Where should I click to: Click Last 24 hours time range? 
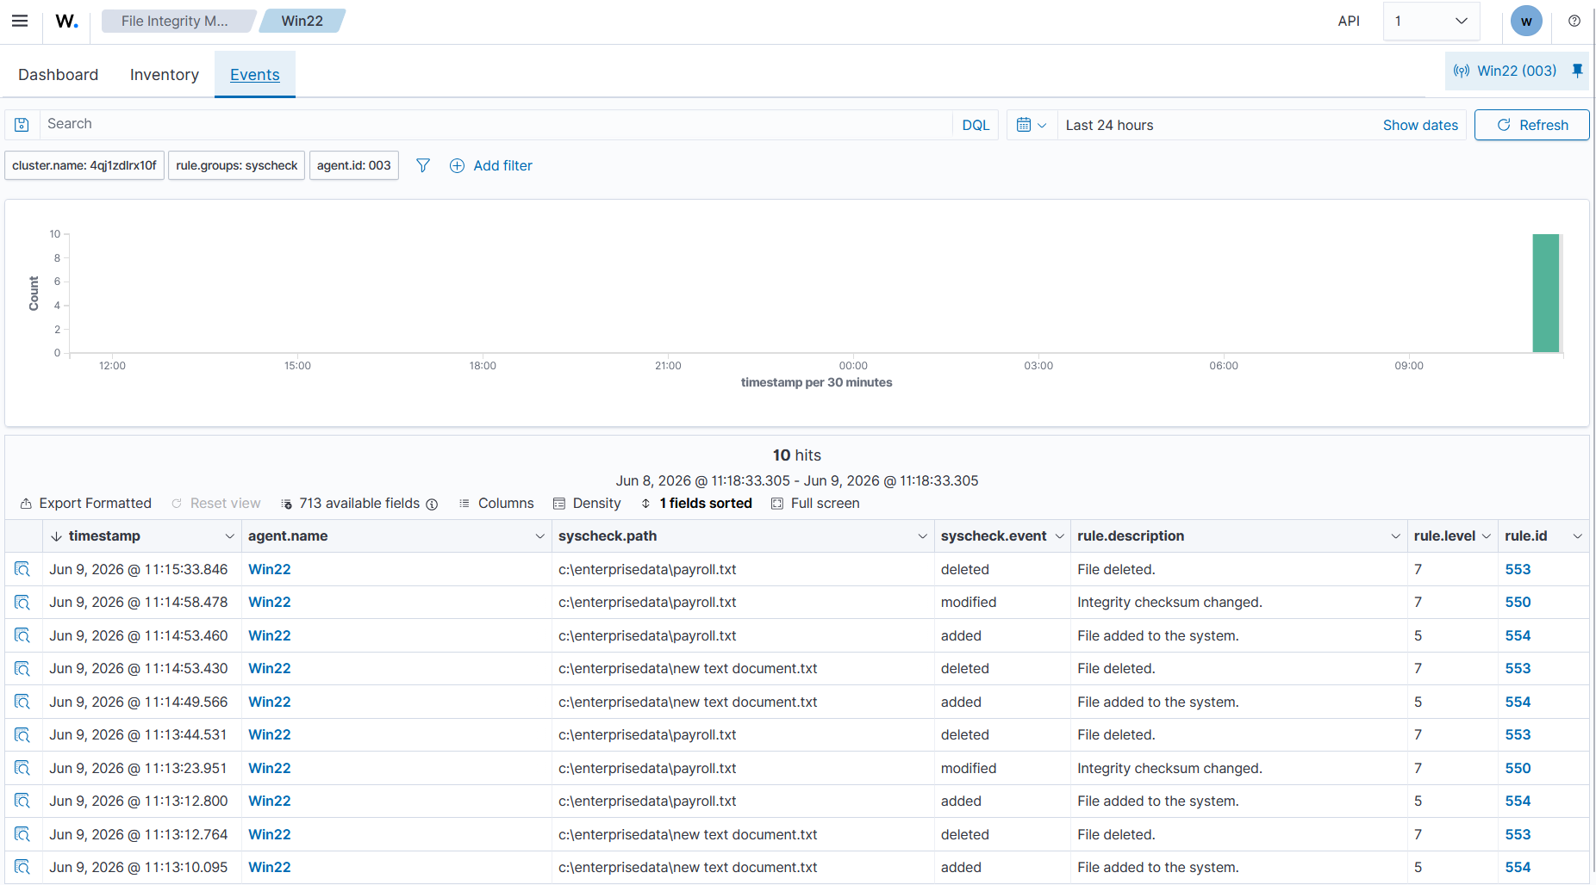pyautogui.click(x=1109, y=125)
